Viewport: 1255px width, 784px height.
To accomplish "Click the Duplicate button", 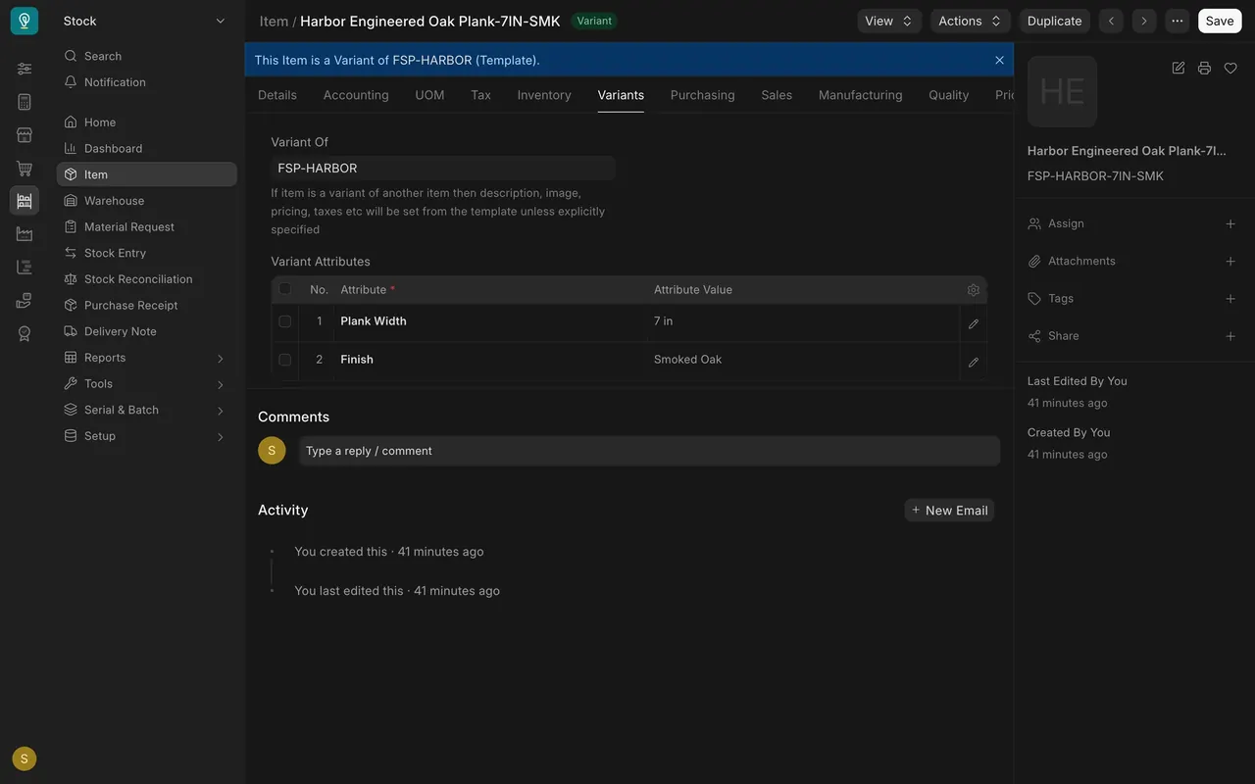I will [x=1055, y=21].
